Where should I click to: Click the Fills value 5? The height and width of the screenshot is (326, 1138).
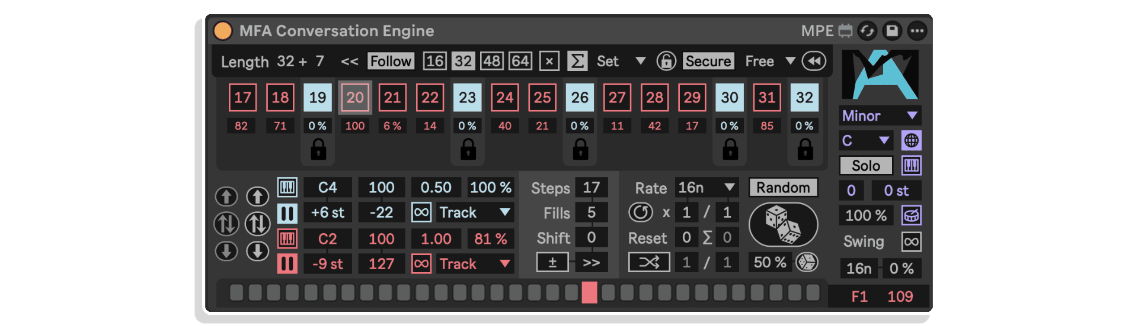(x=592, y=213)
